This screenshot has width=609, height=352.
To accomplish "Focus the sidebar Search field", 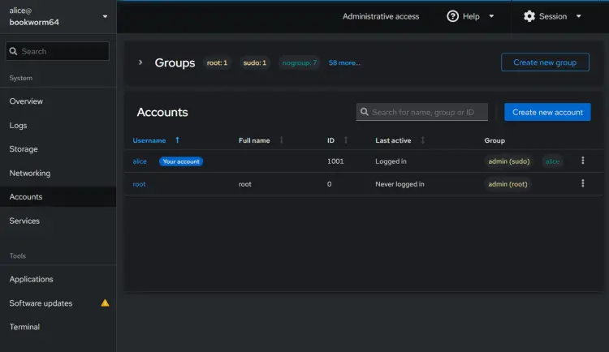I will [x=58, y=51].
